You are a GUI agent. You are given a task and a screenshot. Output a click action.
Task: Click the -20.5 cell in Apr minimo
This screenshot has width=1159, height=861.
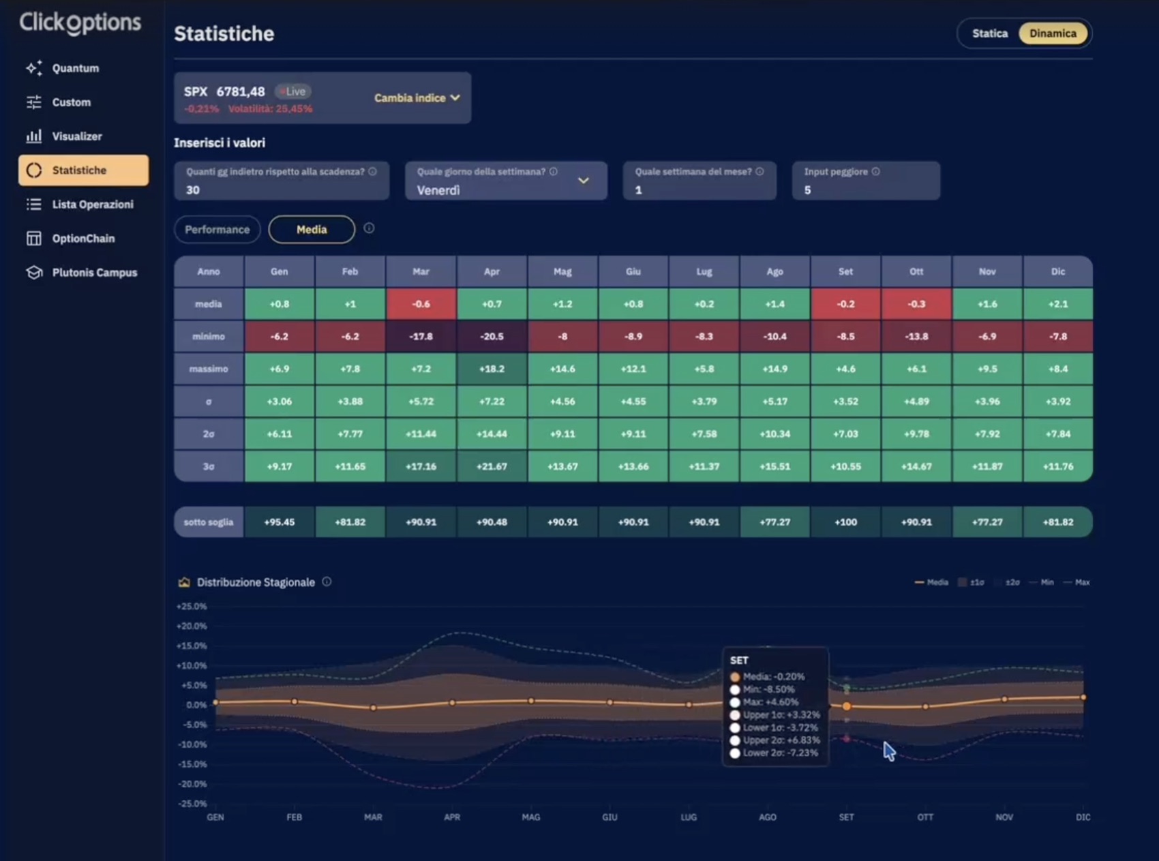[492, 337]
